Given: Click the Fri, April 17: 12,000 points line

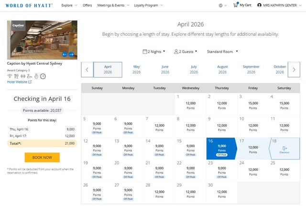Looking at the screenshot, I should point(42,136).
